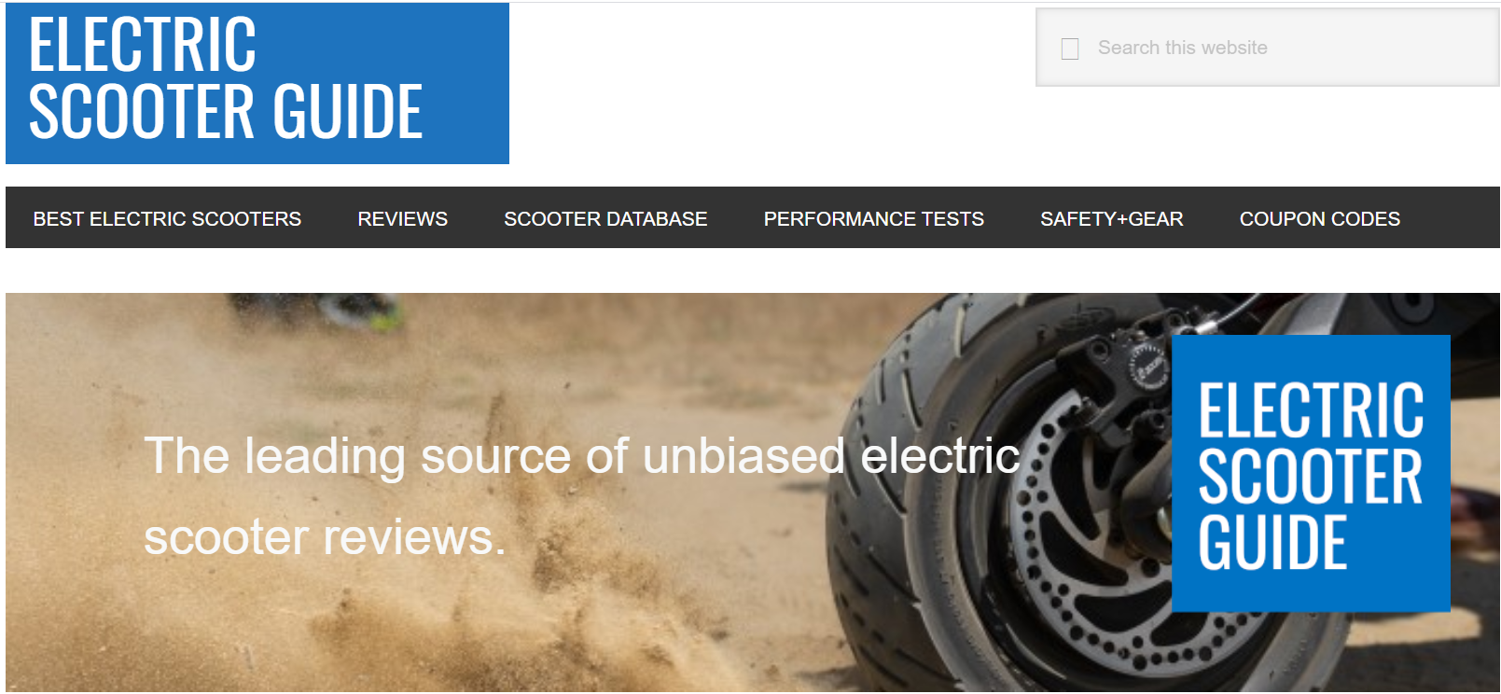Focus the 'Search this website' field
This screenshot has height=694, width=1501.
1267,48
